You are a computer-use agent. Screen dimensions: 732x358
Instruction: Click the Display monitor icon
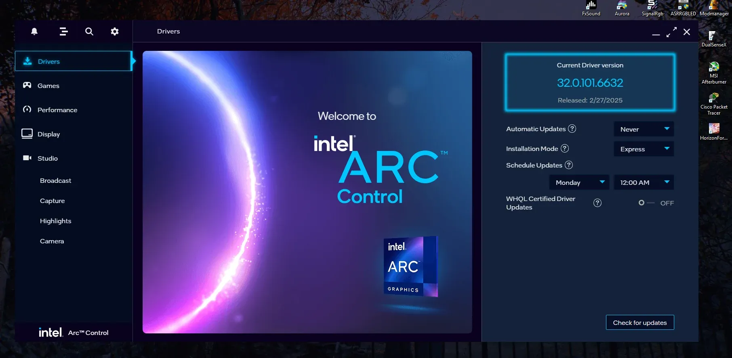[x=27, y=134]
